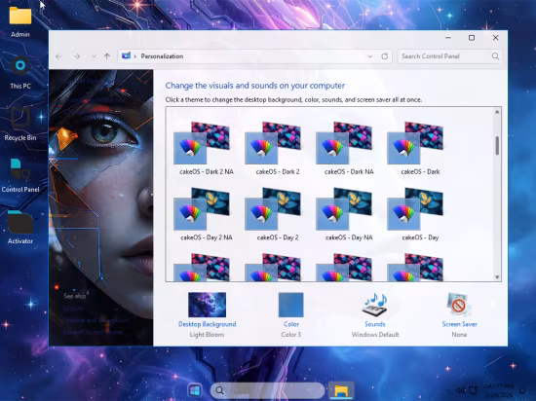Image resolution: width=536 pixels, height=401 pixels.
Task: Click the See also heading
Action: click(x=75, y=296)
